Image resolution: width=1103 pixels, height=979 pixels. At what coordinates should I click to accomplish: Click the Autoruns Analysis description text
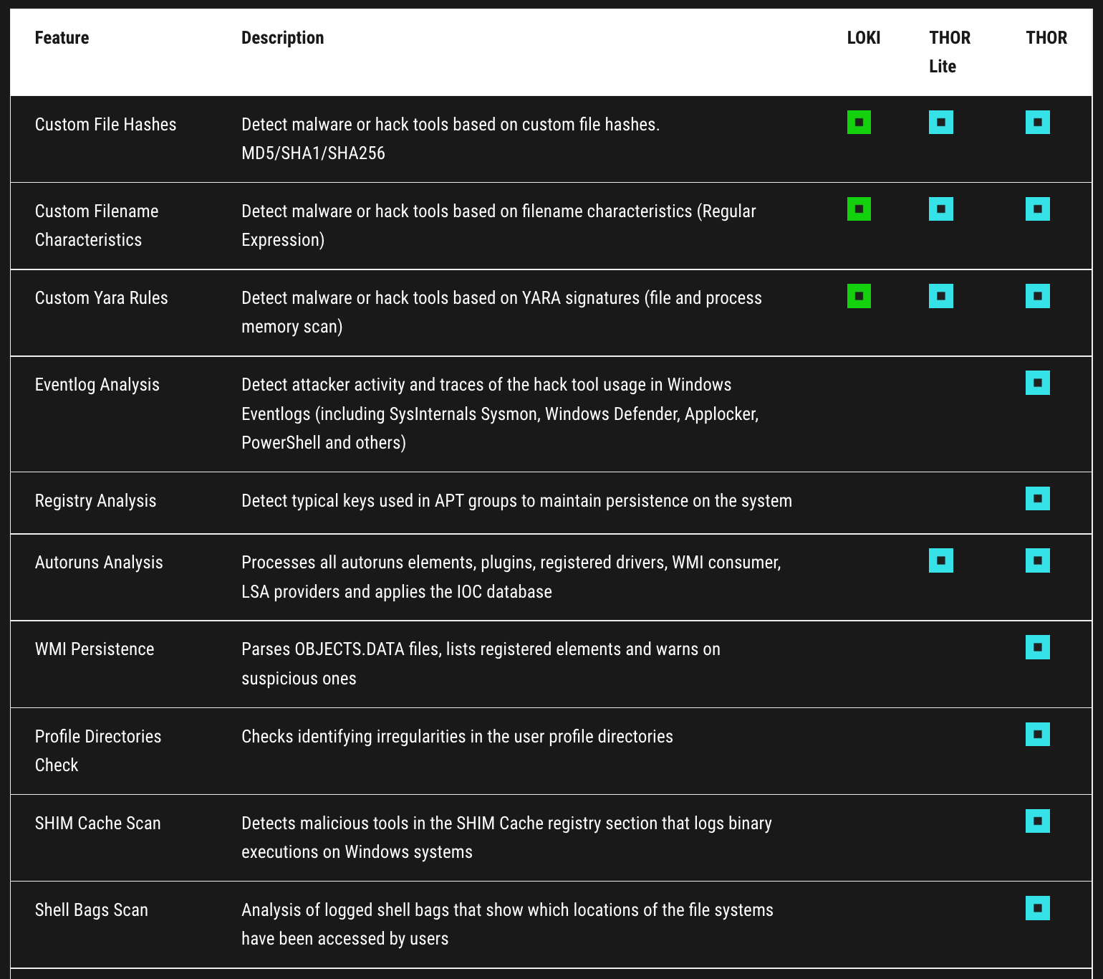[511, 577]
